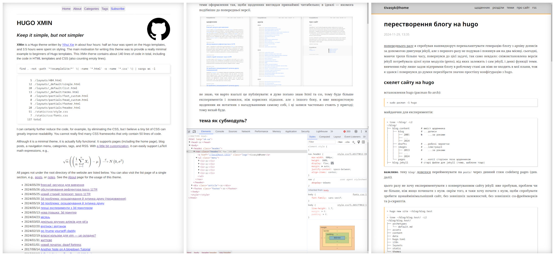Follow the 'попереднього разу' link
Screen dimensions: 555x256
pyautogui.click(x=398, y=46)
